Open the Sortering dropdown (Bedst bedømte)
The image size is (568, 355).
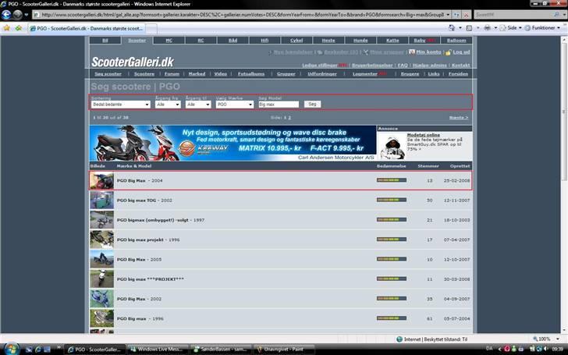click(x=121, y=105)
